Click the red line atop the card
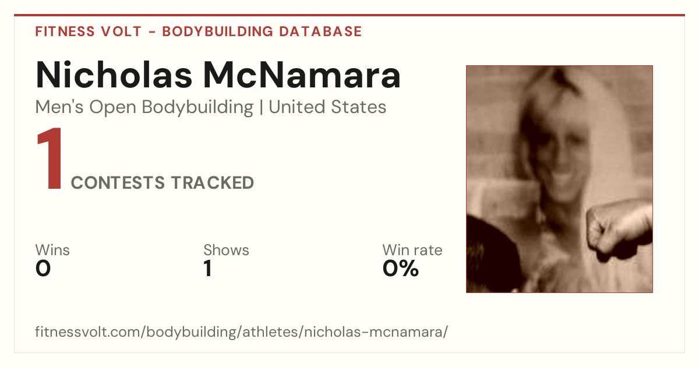The height and width of the screenshot is (367, 699). (x=349, y=15)
